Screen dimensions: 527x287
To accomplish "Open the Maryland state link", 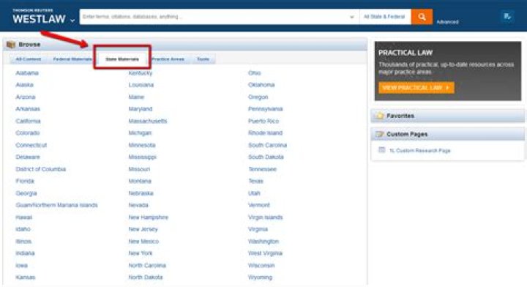I will coord(141,109).
